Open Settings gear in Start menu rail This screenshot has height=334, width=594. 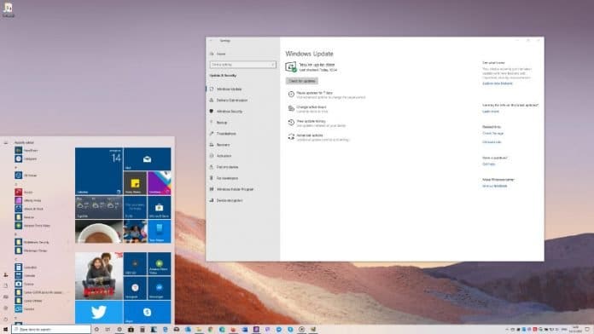coord(6,308)
